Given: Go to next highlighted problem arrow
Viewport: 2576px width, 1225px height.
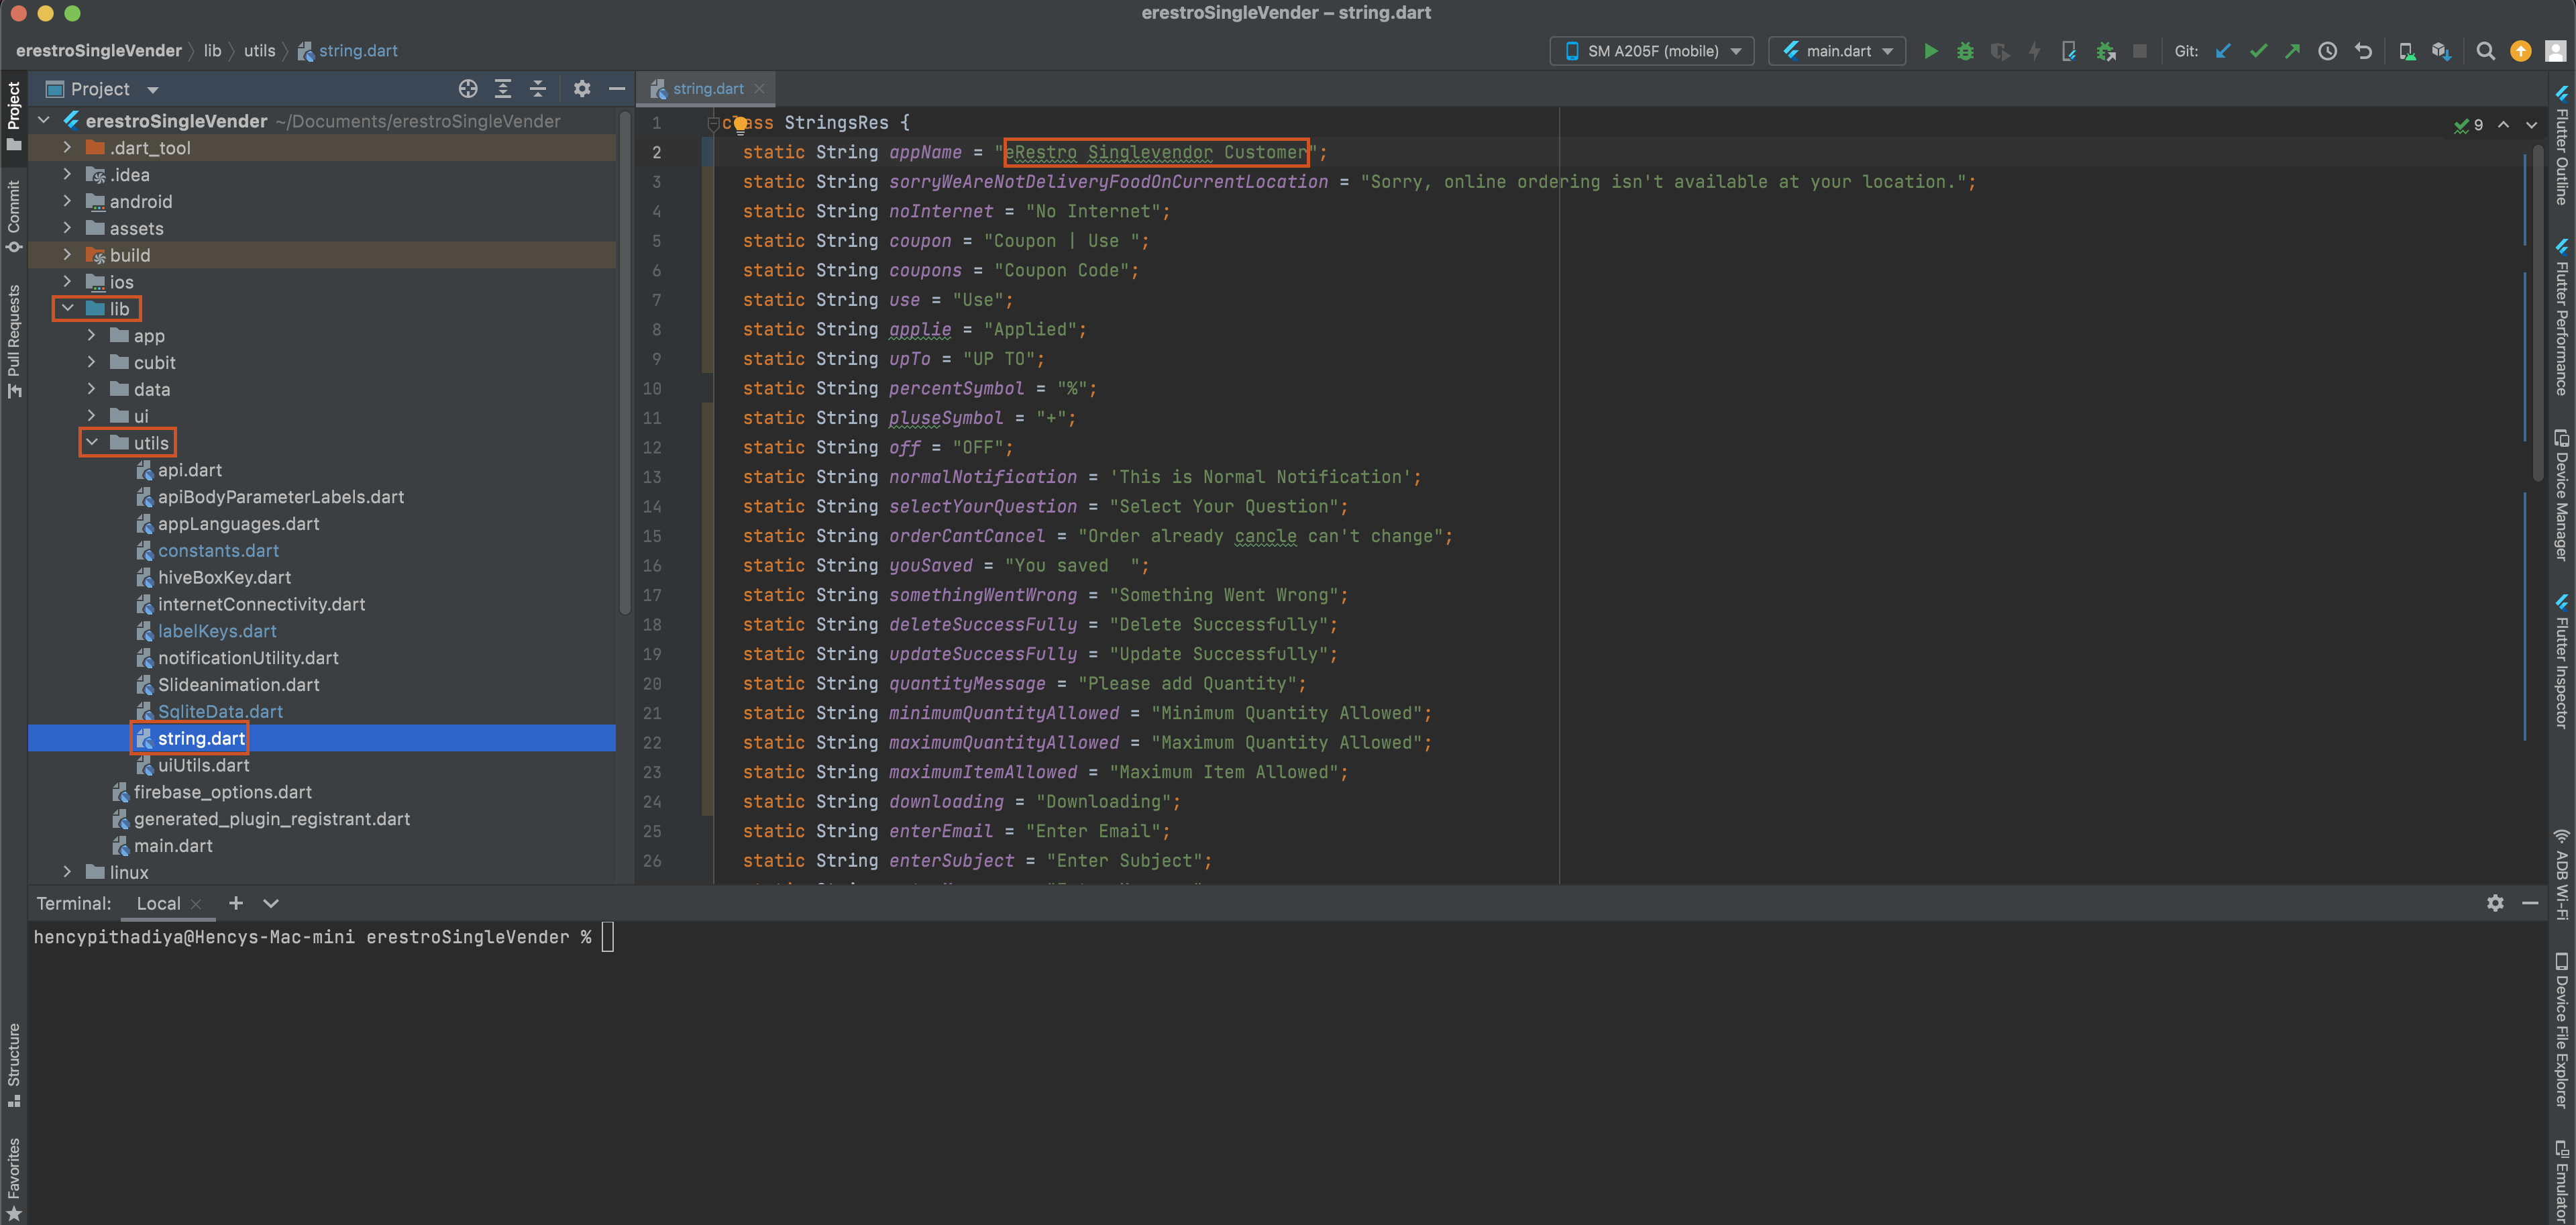Looking at the screenshot, I should click(x=2532, y=125).
